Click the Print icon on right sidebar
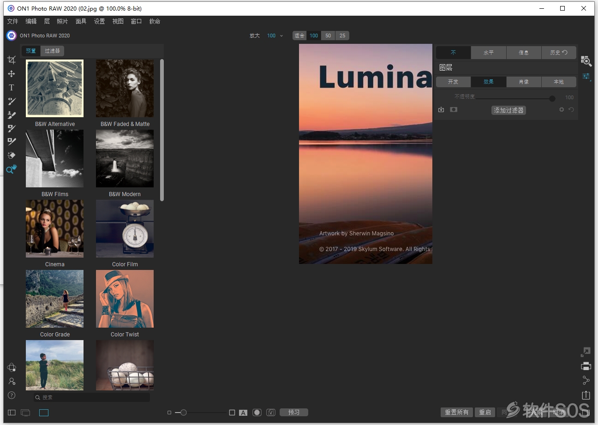The height and width of the screenshot is (425, 598). click(x=586, y=366)
